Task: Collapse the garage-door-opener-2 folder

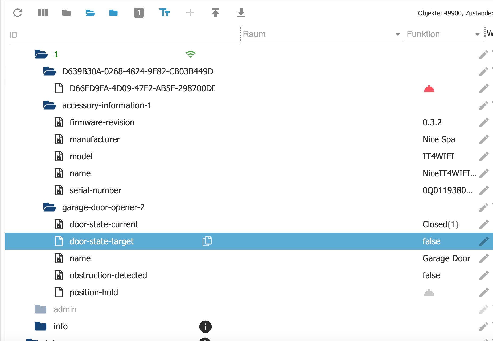Action: click(50, 207)
